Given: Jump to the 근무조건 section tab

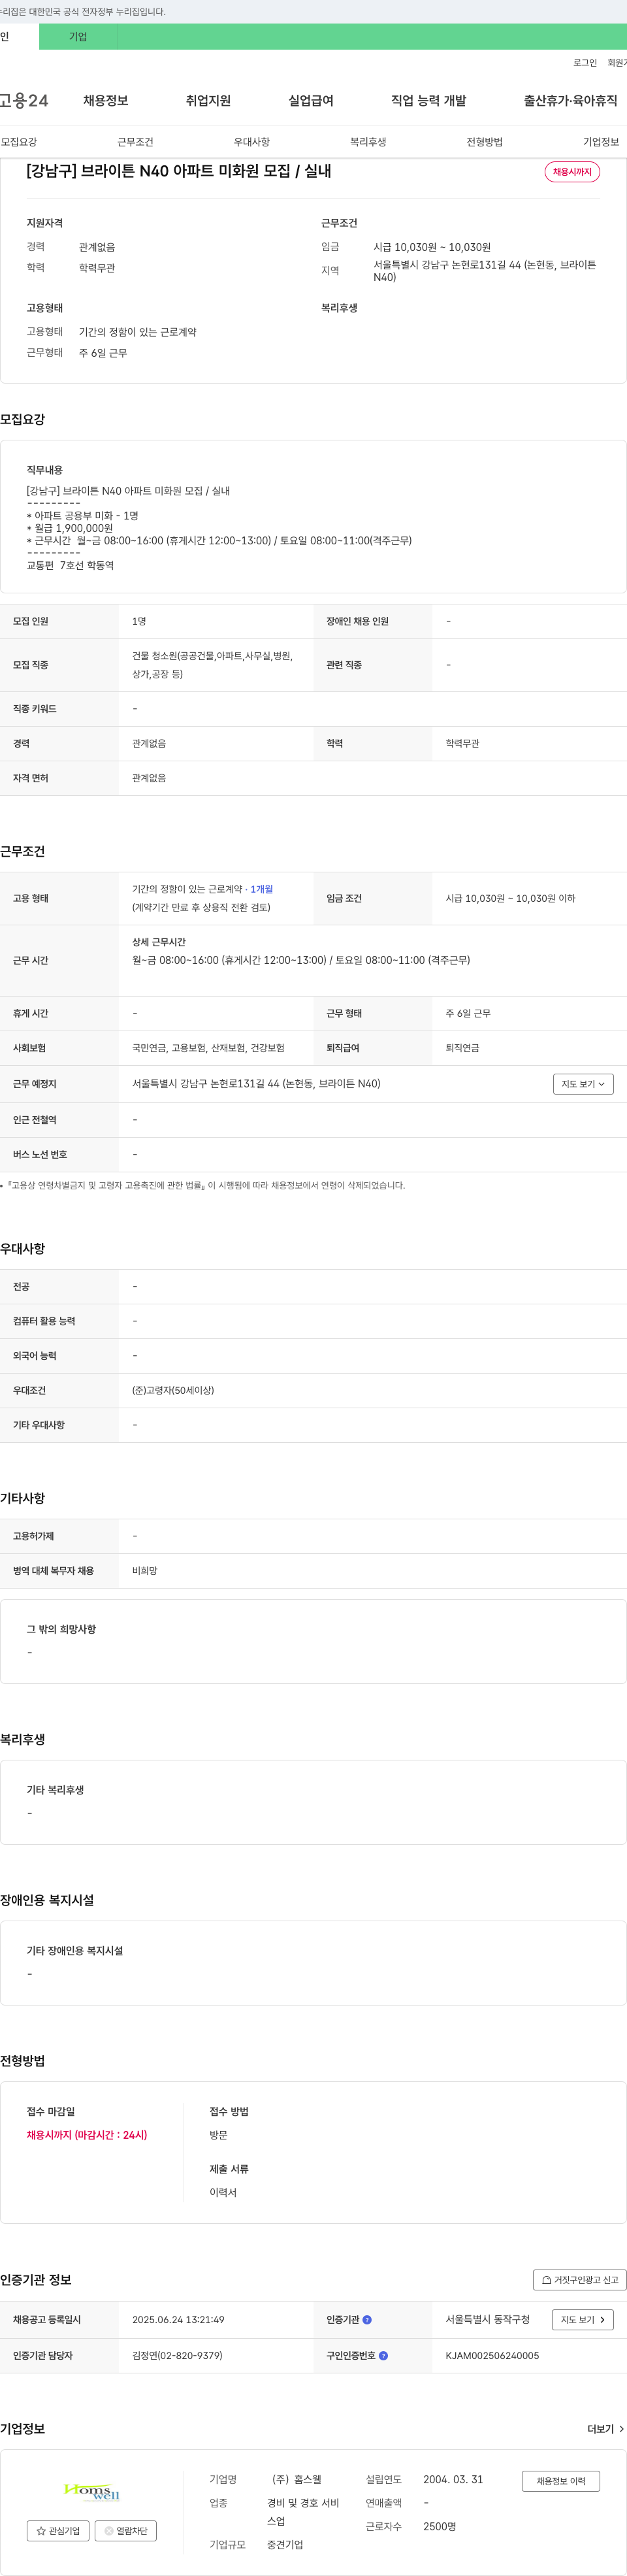Looking at the screenshot, I should 135,142.
